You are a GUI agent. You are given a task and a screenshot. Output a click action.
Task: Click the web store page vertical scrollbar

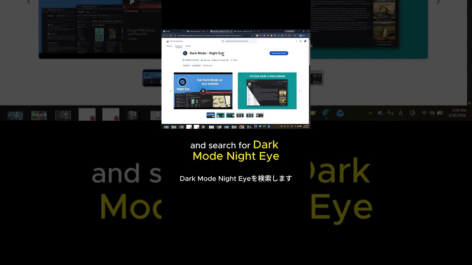tap(309, 52)
